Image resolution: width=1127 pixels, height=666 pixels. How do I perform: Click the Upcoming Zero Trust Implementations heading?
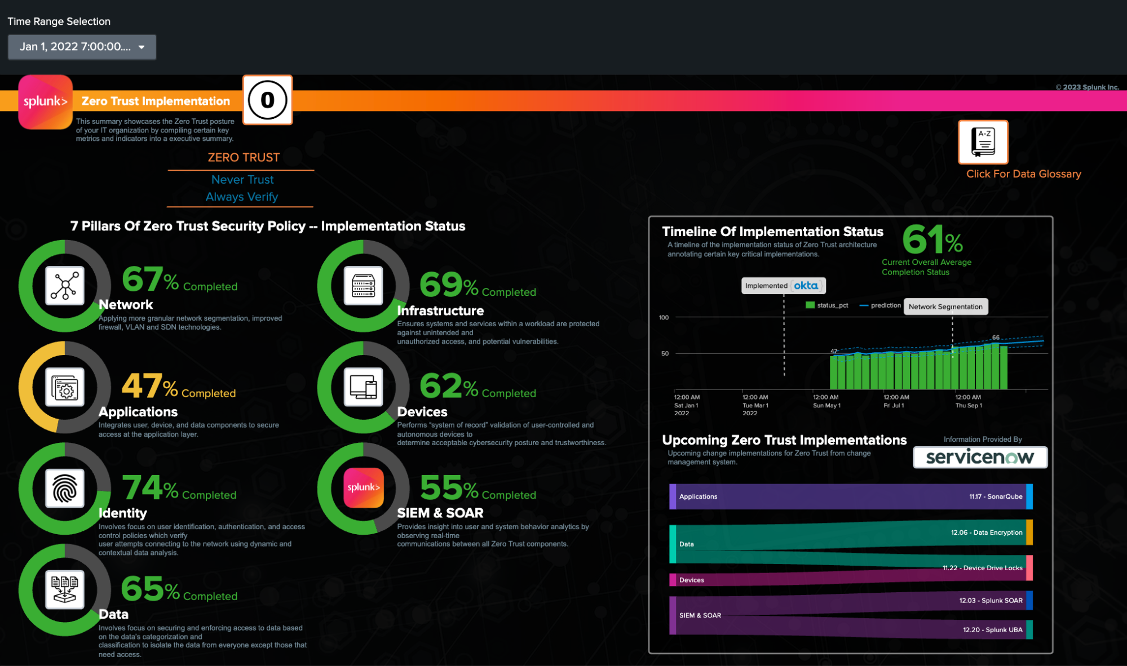click(784, 440)
